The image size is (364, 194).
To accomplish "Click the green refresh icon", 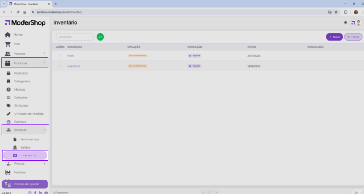I will pos(100,37).
